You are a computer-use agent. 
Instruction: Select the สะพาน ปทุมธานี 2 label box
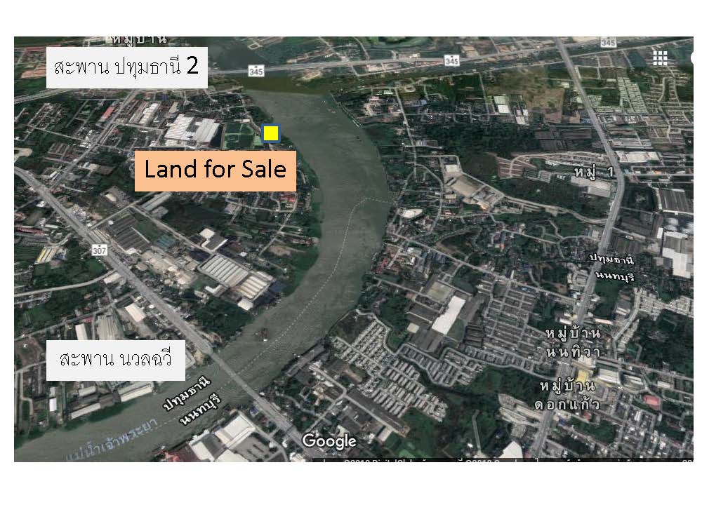pyautogui.click(x=126, y=67)
